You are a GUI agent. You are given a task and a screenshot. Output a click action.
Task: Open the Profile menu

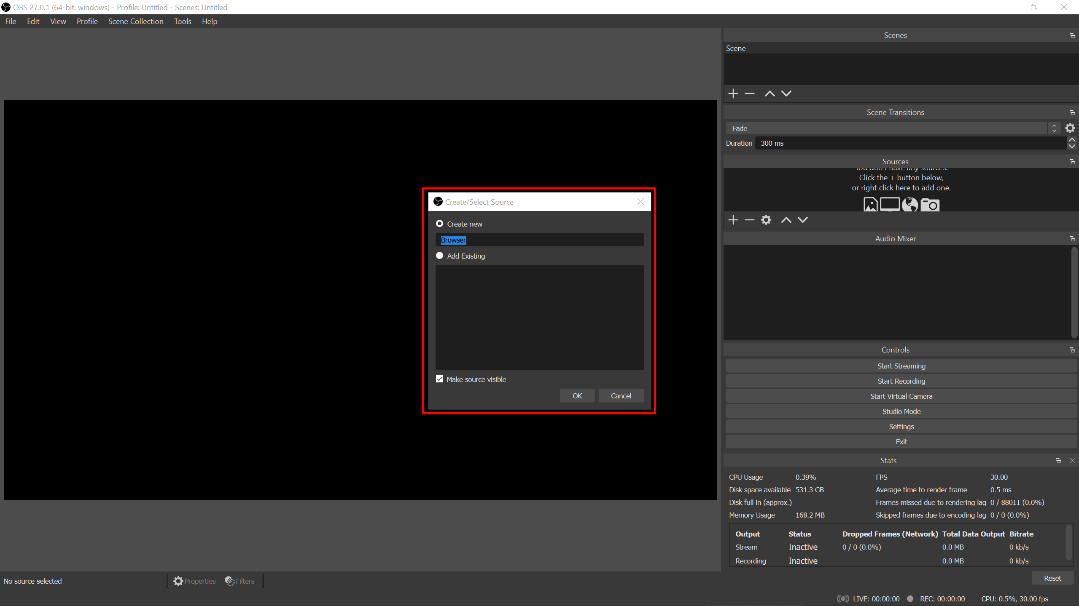(87, 21)
